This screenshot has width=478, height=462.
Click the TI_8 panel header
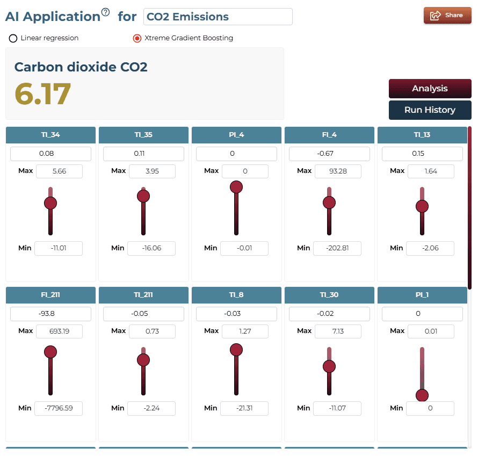click(236, 295)
